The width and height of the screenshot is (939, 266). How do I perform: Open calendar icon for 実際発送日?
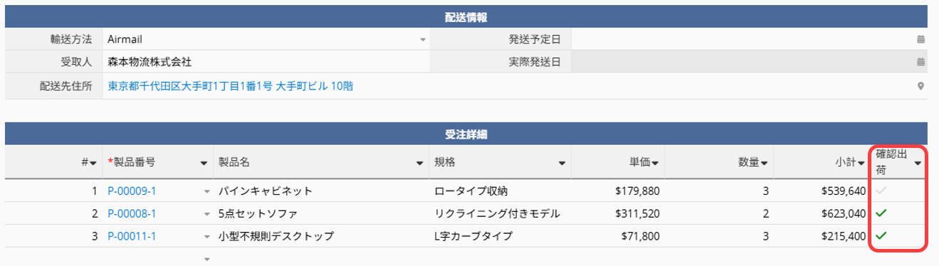pyautogui.click(x=920, y=62)
